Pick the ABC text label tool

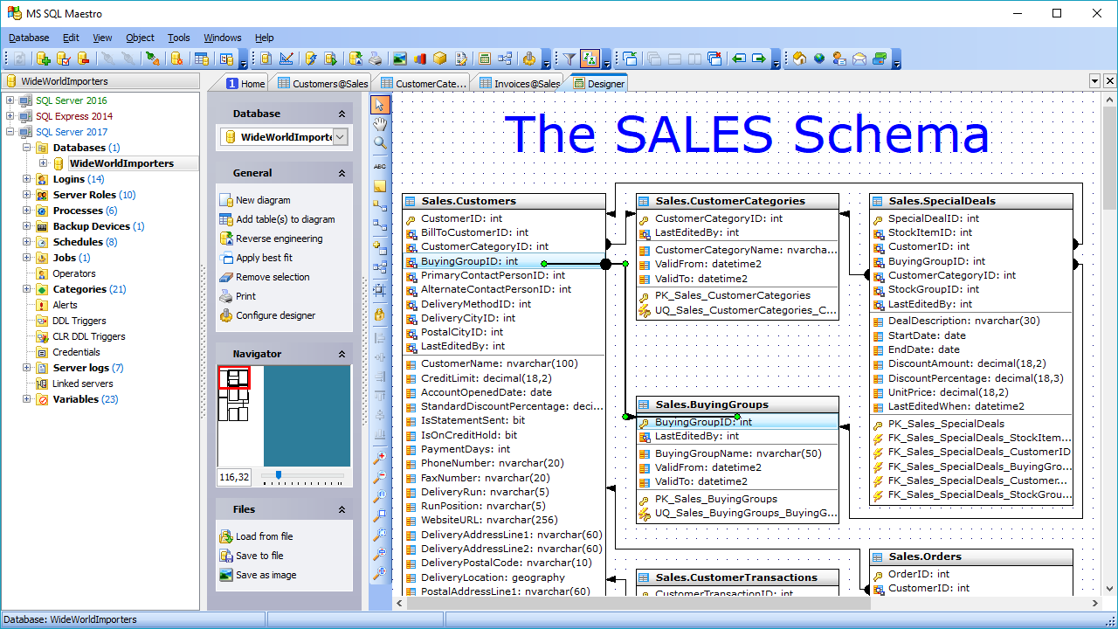click(x=380, y=166)
